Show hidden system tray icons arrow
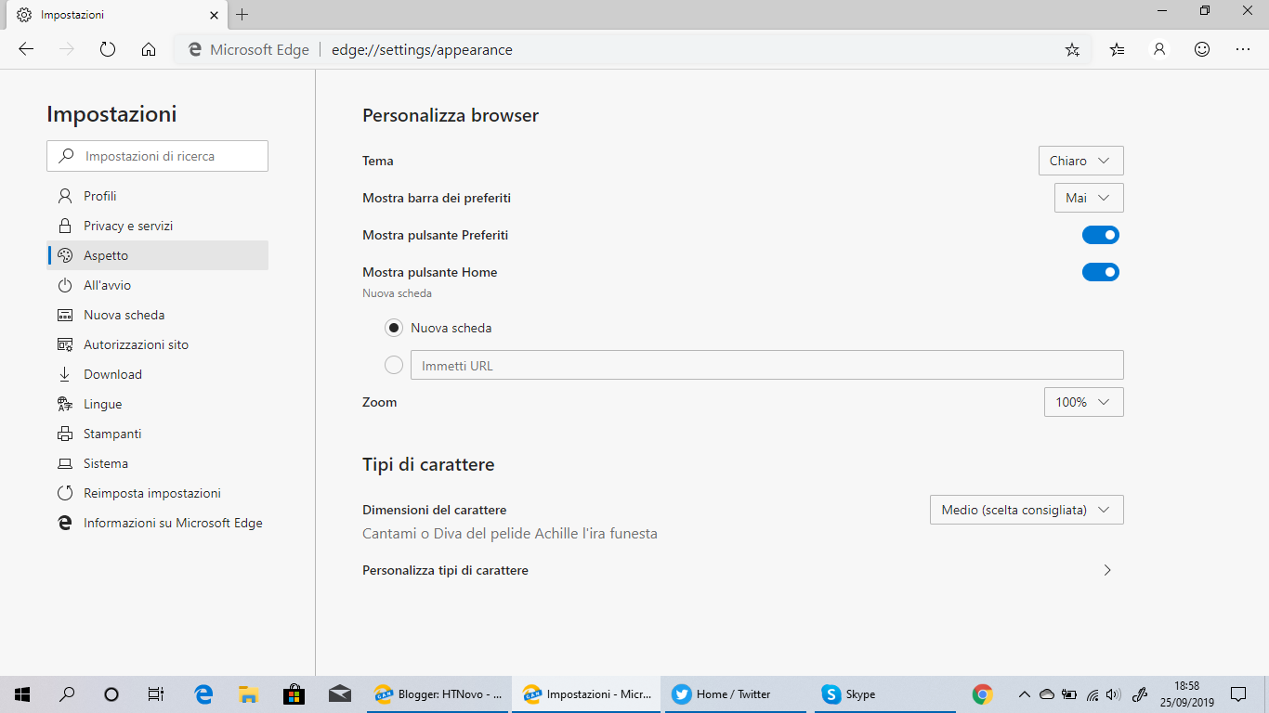The height and width of the screenshot is (713, 1269). (1025, 694)
